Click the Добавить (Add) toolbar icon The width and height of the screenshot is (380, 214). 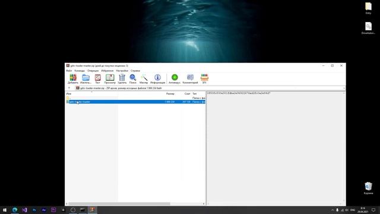tap(73, 79)
